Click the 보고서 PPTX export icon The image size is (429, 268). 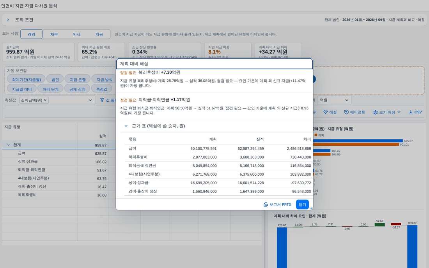pos(266,205)
